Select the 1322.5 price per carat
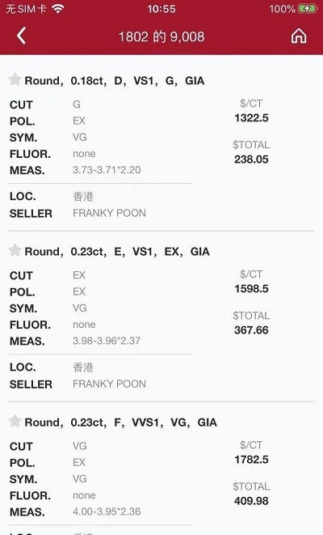 251,118
